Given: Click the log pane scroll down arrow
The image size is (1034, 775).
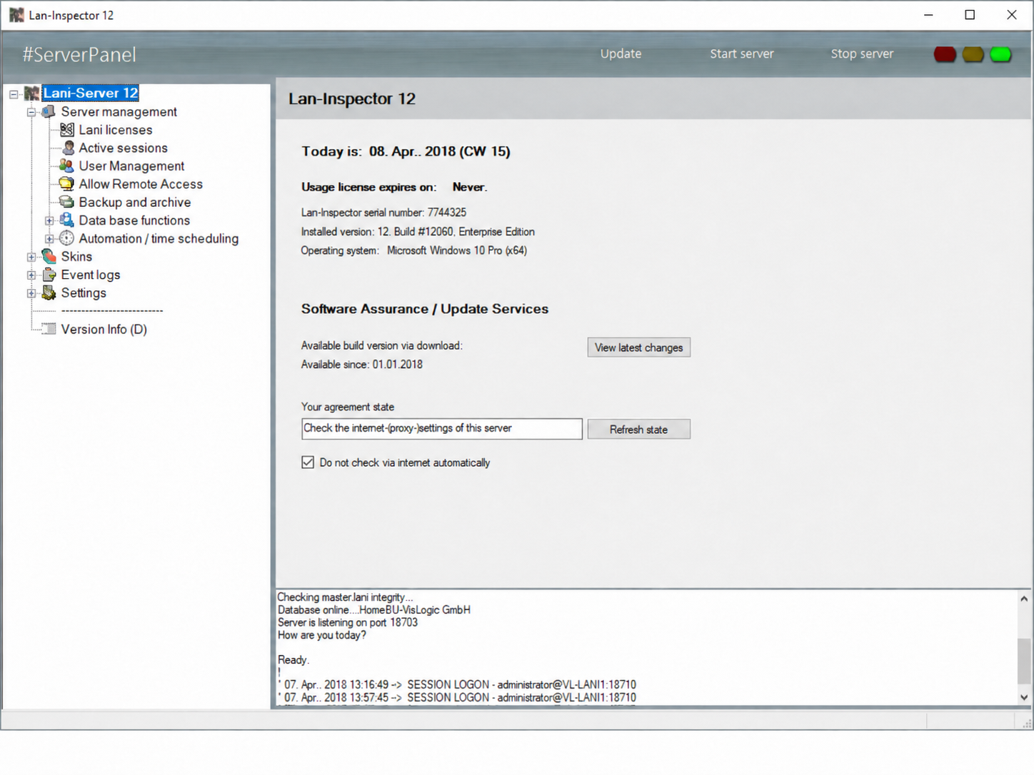Looking at the screenshot, I should pos(1024,697).
